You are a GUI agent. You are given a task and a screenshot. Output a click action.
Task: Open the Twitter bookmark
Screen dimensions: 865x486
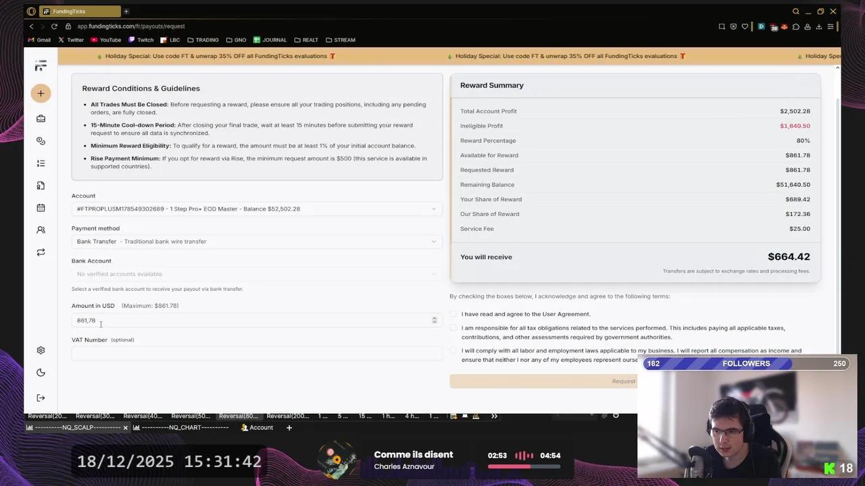click(x=71, y=40)
